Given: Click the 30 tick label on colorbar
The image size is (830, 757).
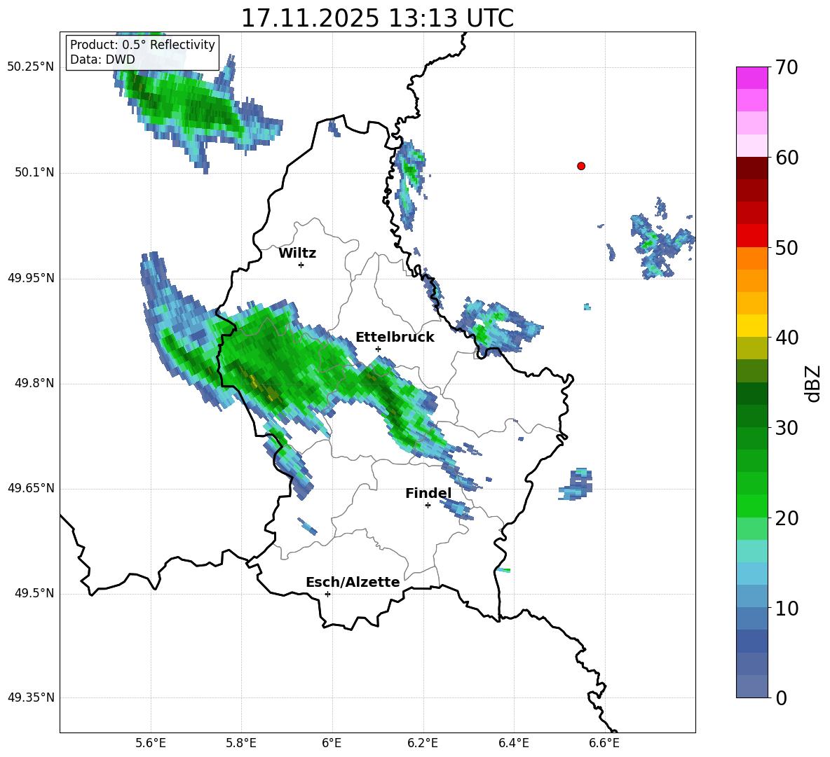Looking at the screenshot, I should pos(787,428).
